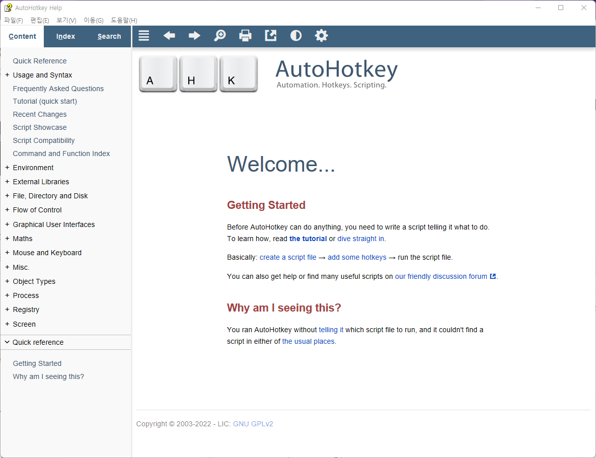Click the AutoHotkey logo text

coord(336,69)
